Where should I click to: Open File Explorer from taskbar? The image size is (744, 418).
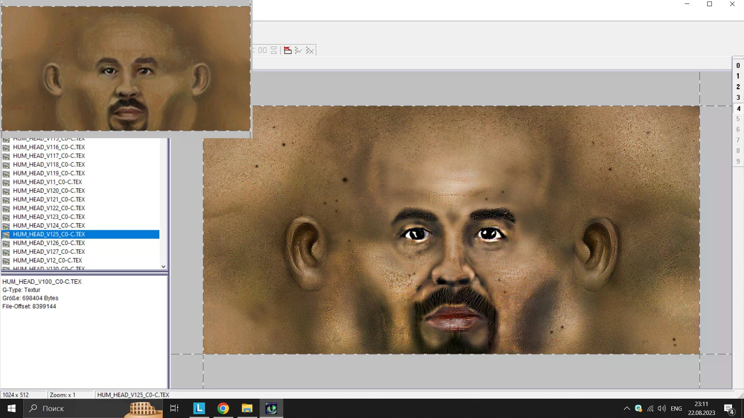click(x=247, y=408)
